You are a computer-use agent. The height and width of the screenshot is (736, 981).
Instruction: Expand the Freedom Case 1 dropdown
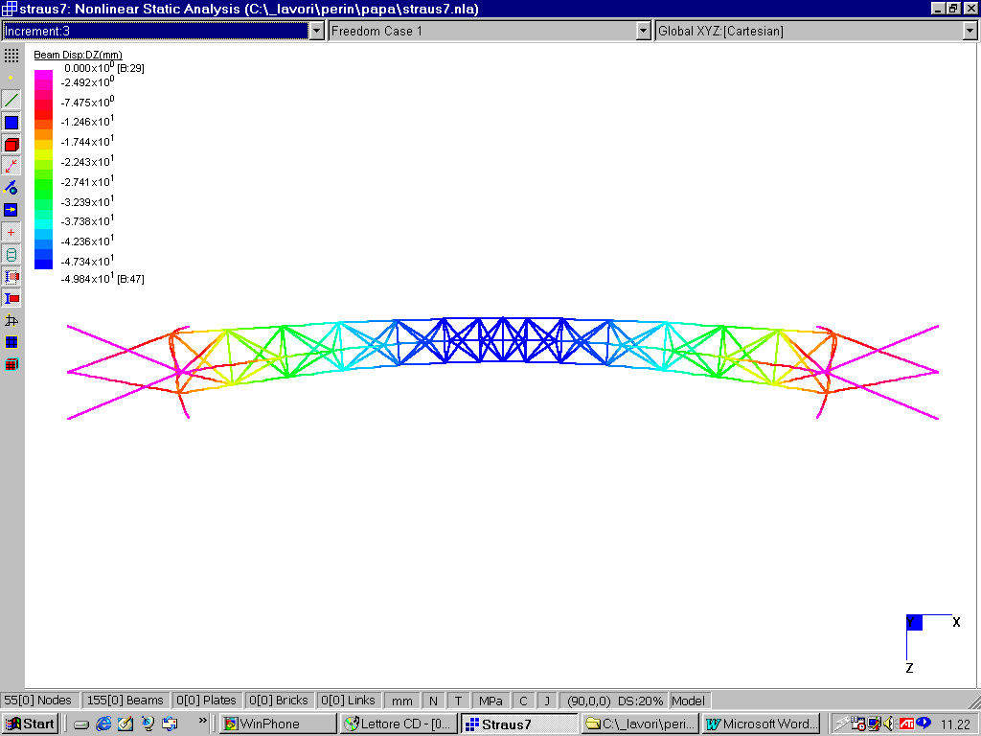pyautogui.click(x=644, y=31)
